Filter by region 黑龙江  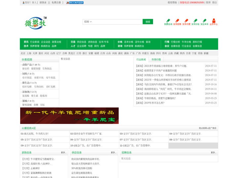[x=72, y=53]
